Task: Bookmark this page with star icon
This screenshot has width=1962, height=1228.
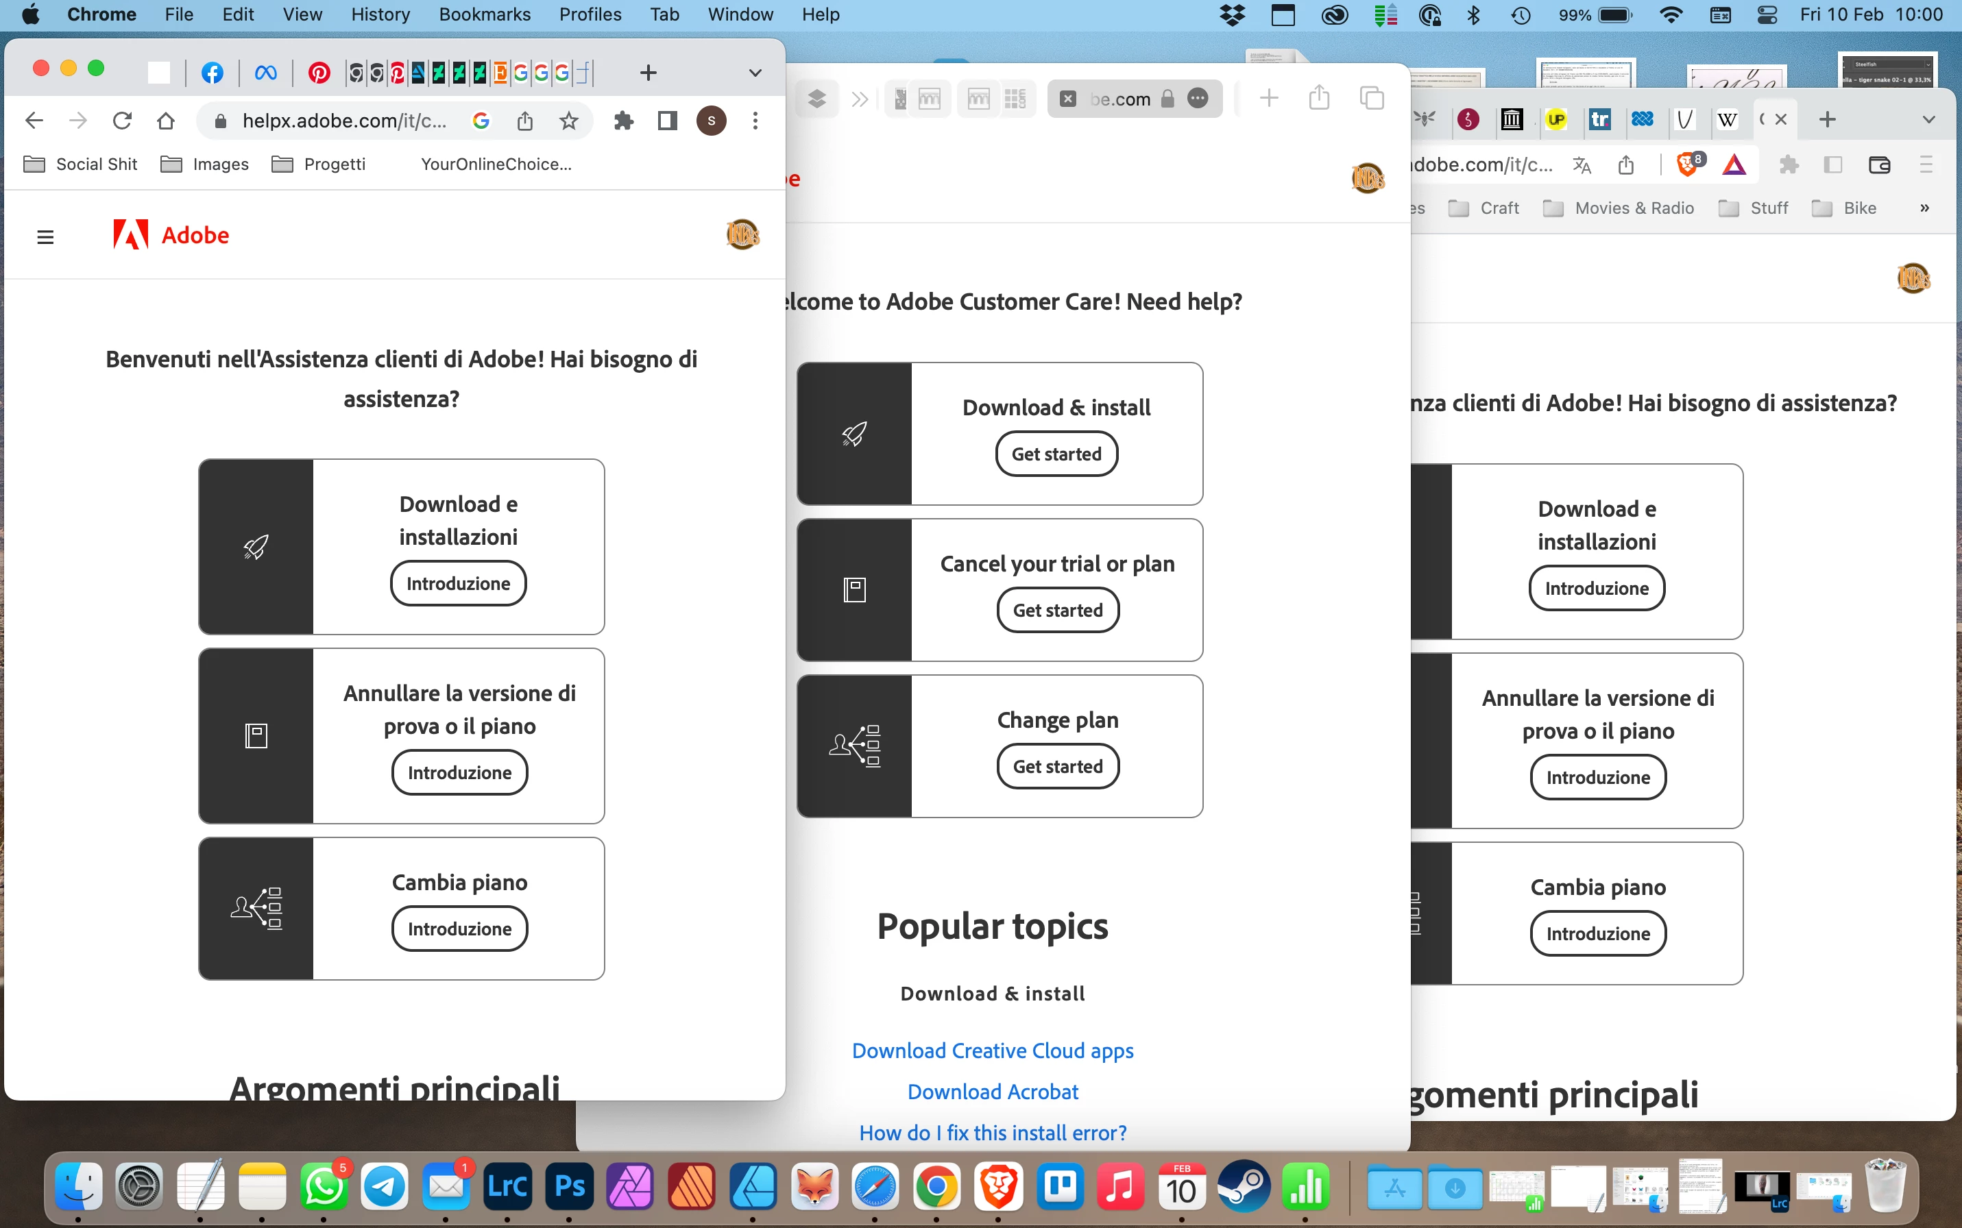Action: point(569,121)
